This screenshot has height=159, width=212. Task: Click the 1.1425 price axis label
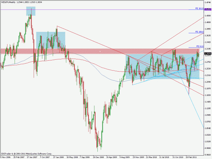pos(208,102)
